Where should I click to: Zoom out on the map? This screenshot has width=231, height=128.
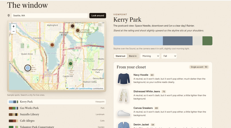point(13,31)
